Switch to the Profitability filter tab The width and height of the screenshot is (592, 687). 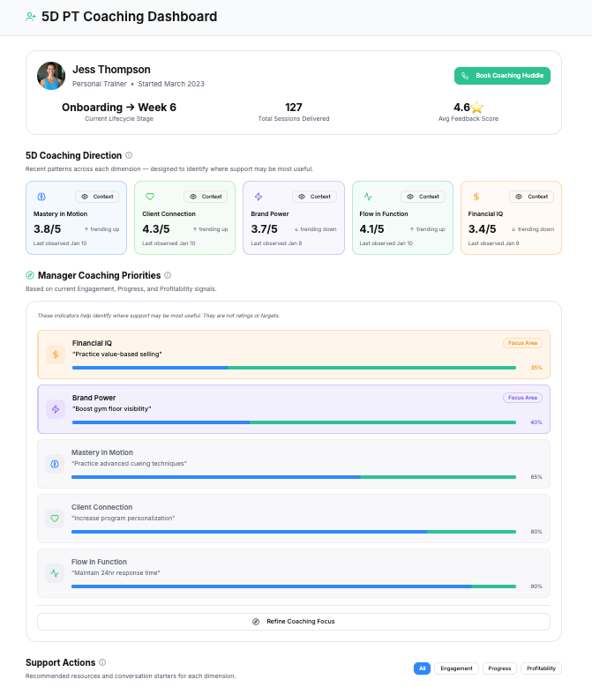point(541,668)
